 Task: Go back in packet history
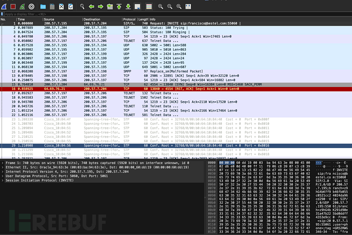(91, 7)
